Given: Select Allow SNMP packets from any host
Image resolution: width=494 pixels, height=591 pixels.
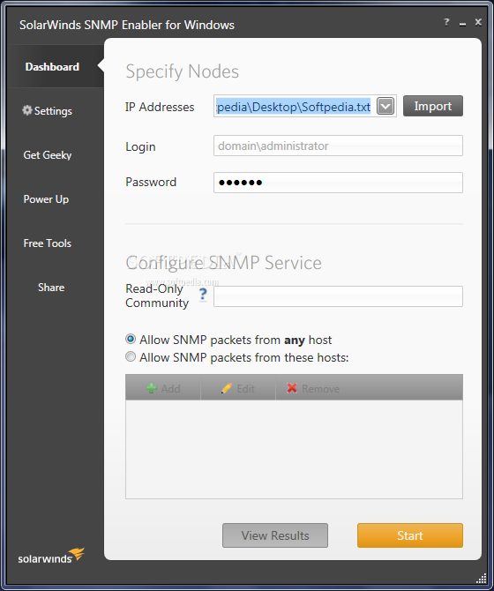Looking at the screenshot, I should pos(131,340).
